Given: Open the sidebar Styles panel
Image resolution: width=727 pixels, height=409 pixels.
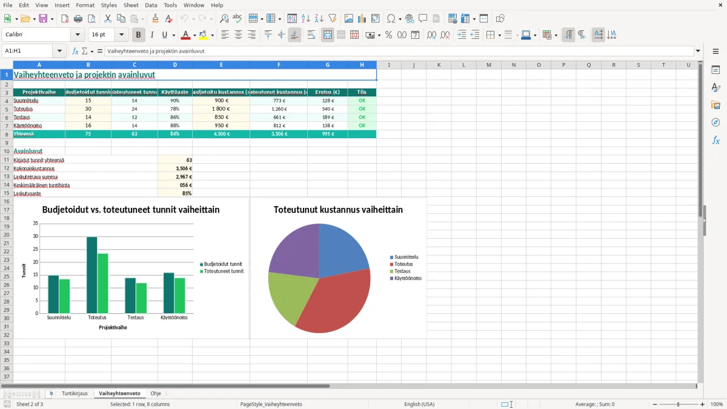Looking at the screenshot, I should 715,87.
